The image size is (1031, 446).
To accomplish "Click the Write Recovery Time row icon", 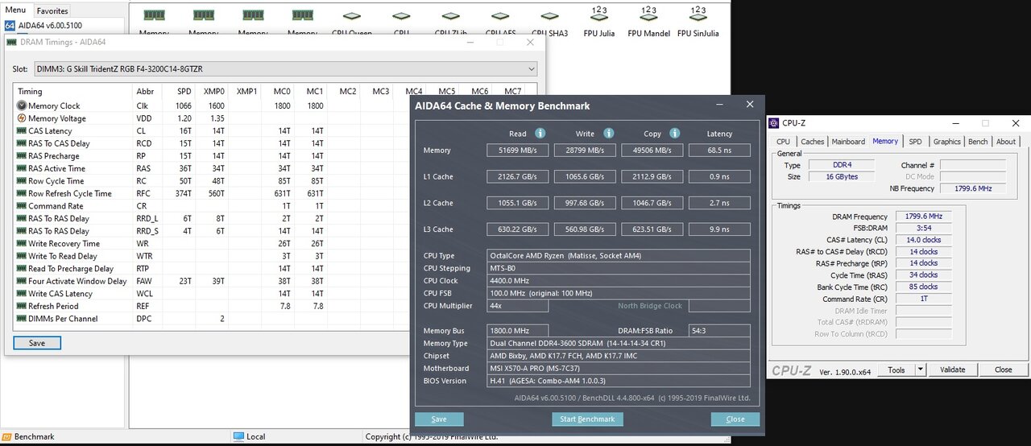I will [x=21, y=243].
